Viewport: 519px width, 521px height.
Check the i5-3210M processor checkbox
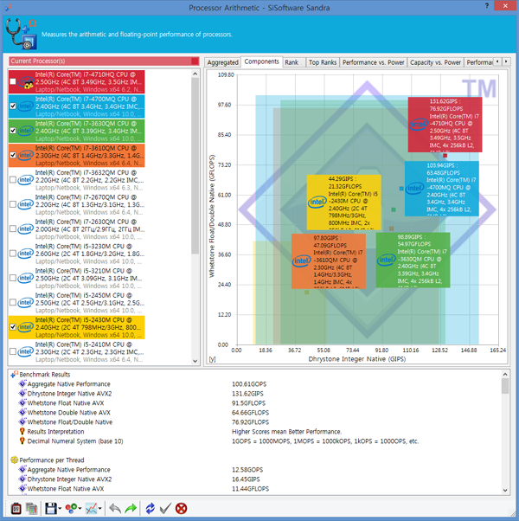[x=13, y=278]
